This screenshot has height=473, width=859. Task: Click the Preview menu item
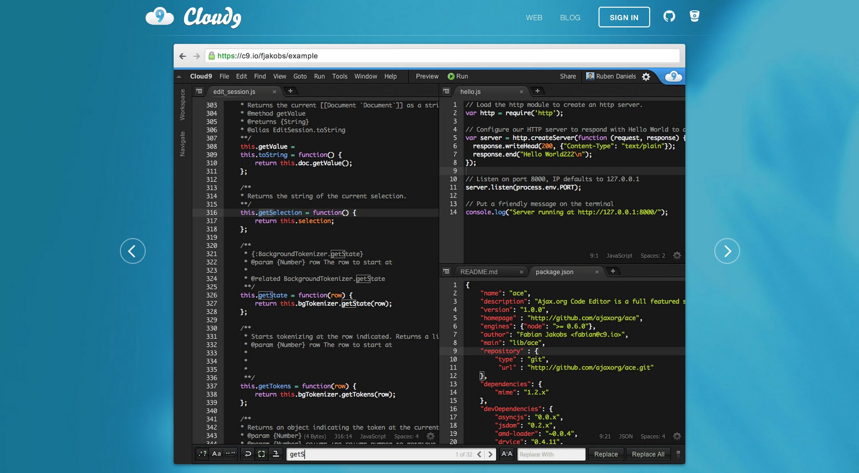[427, 76]
